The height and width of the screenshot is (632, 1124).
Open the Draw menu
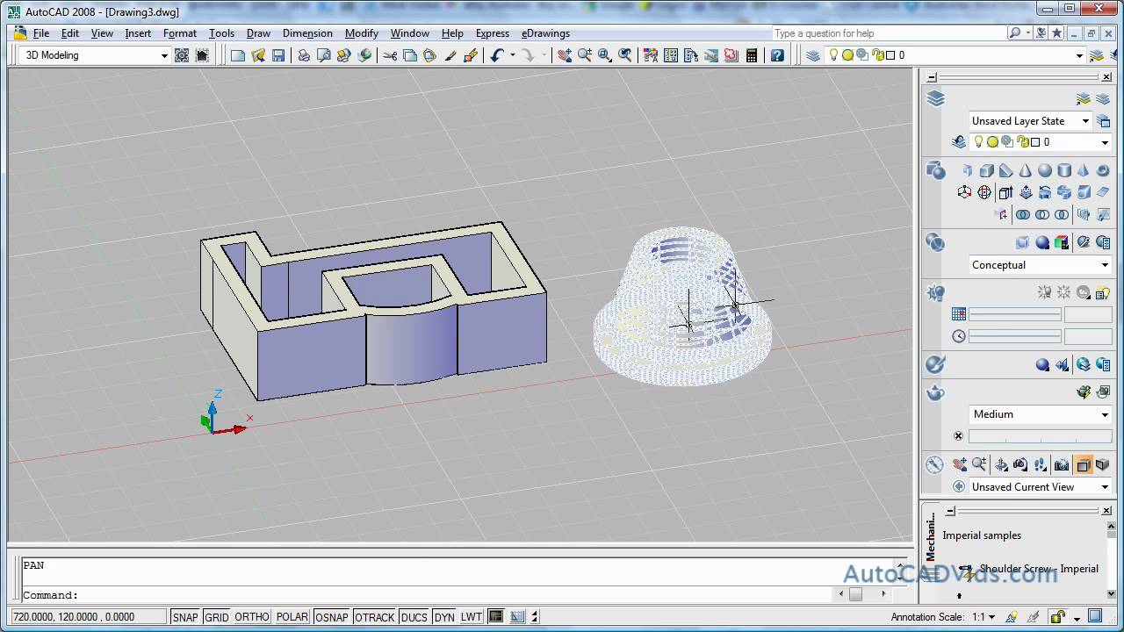pyautogui.click(x=258, y=33)
